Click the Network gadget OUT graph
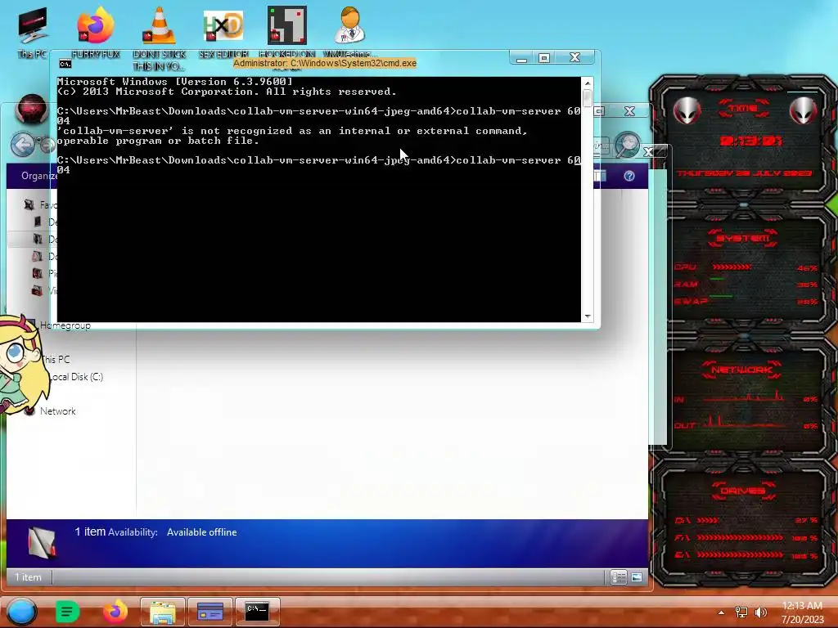838x628 pixels. (745, 422)
